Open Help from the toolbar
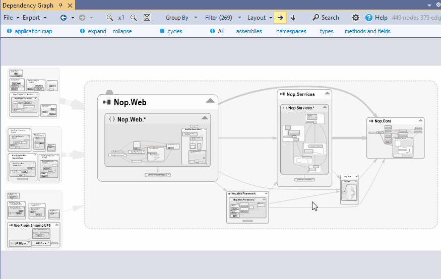The height and width of the screenshot is (279, 441). pyautogui.click(x=376, y=18)
